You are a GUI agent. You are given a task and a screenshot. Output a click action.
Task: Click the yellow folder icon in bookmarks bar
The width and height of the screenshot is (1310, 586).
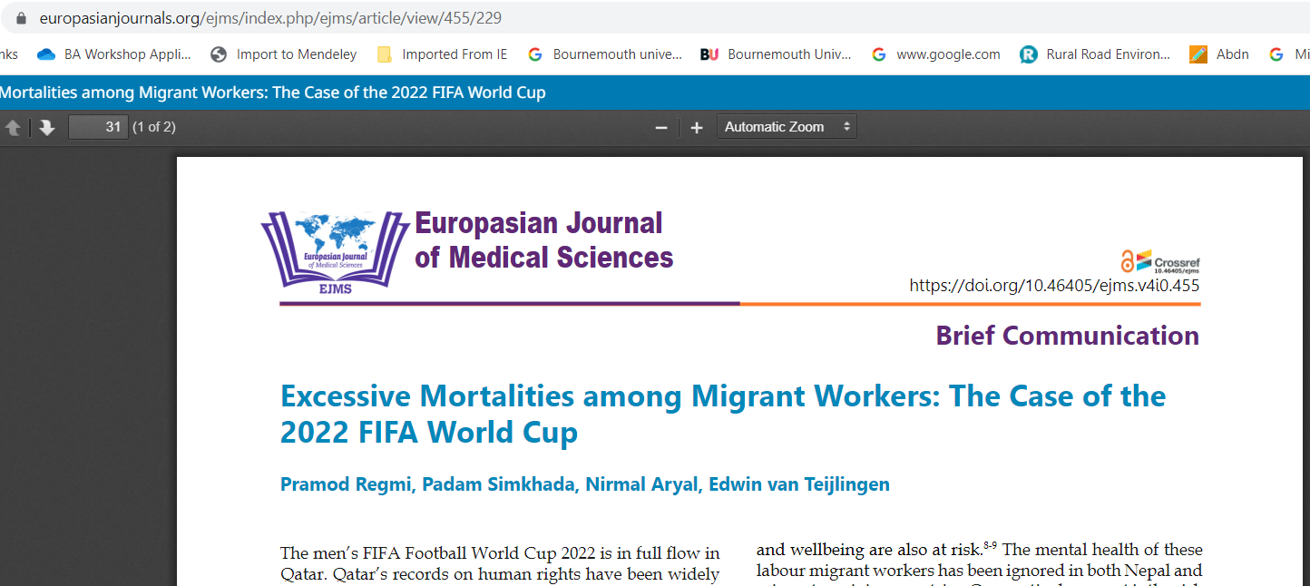pyautogui.click(x=385, y=54)
